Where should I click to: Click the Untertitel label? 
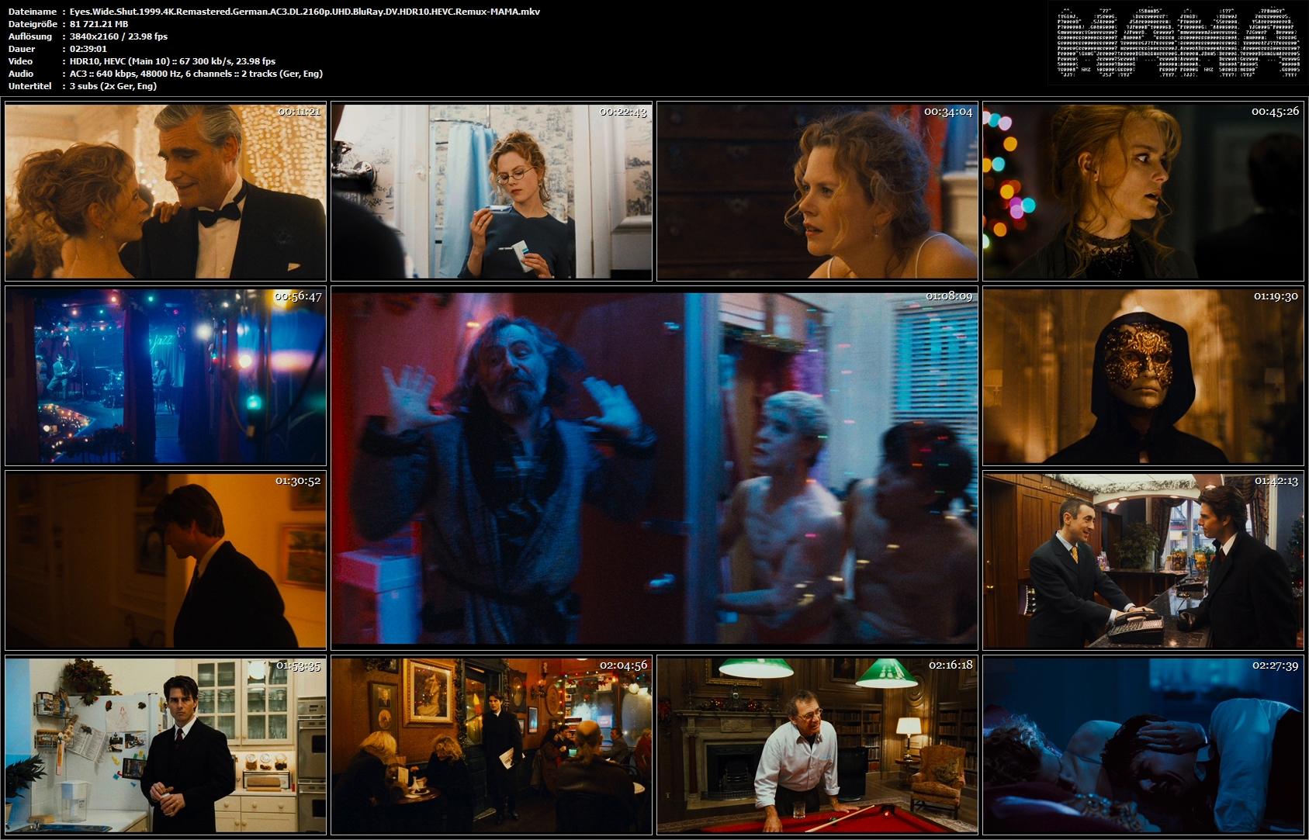point(30,86)
